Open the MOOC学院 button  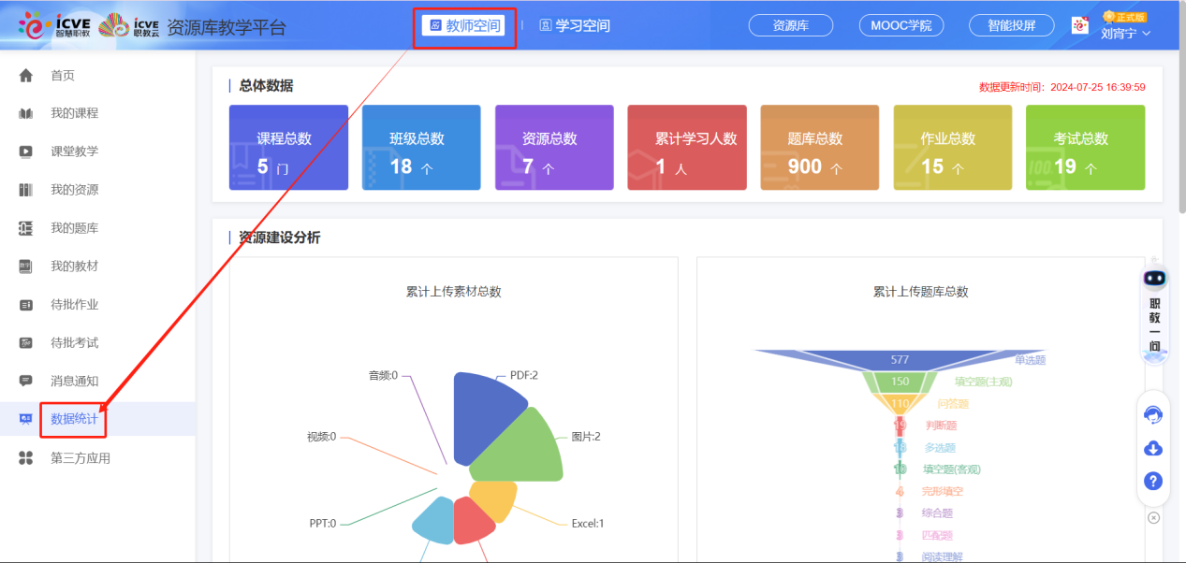(900, 26)
